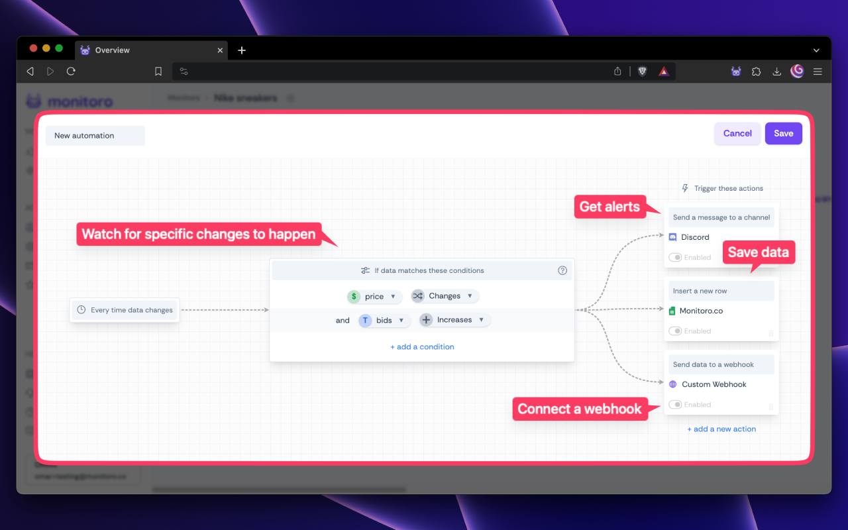Click the New automation name field

[x=95, y=136]
